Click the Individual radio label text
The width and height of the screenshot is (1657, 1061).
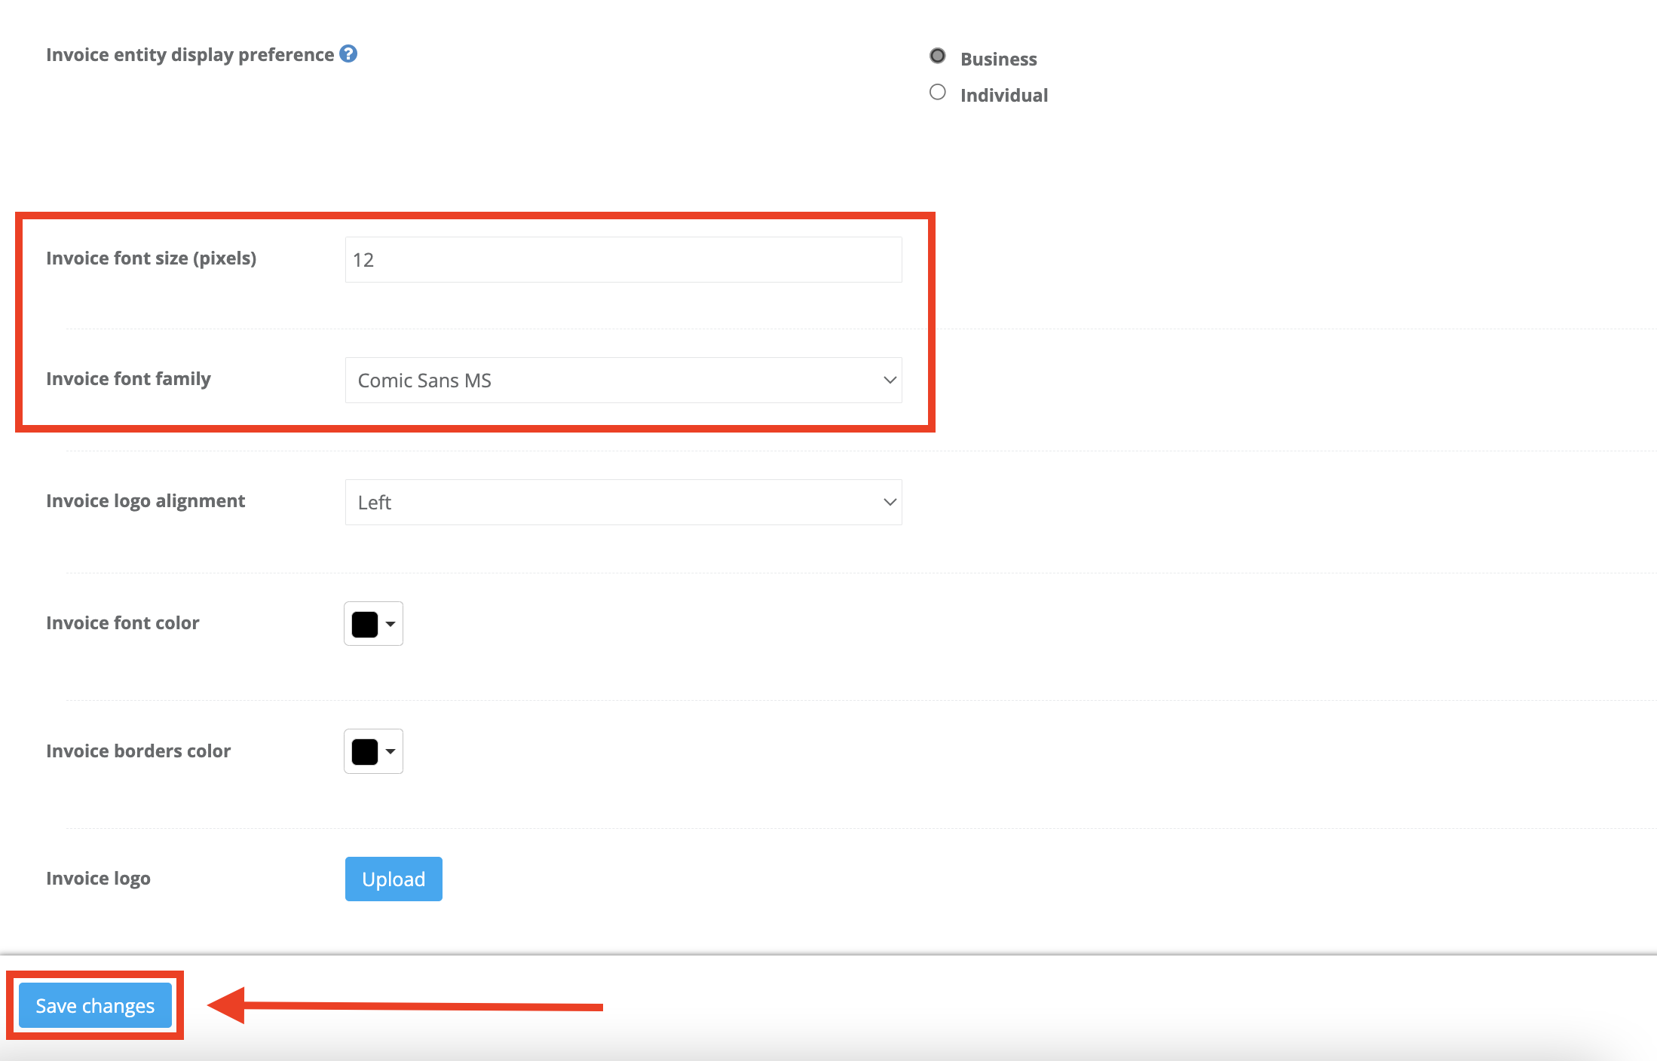(1004, 95)
